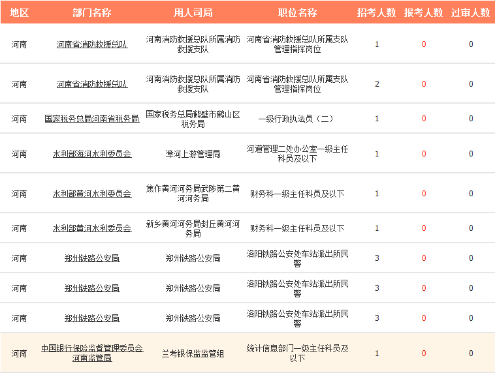
Task: Open 水利部黄河水利委员会 link in the 焦作黄河河务局 row
Action: point(92,194)
